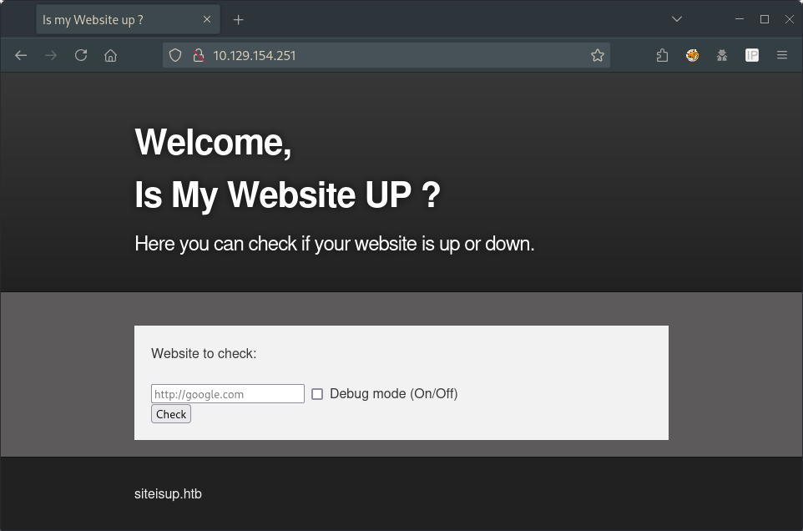The height and width of the screenshot is (531, 803).
Task: Reload the current page
Action: click(81, 55)
